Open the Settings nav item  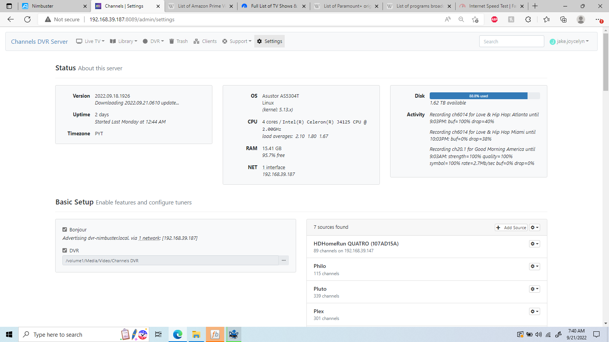pyautogui.click(x=269, y=41)
